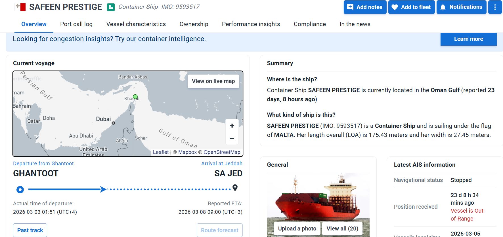This screenshot has width=503, height=237.
Task: Follow the Departure from Ghantoot link
Action: coord(43,164)
